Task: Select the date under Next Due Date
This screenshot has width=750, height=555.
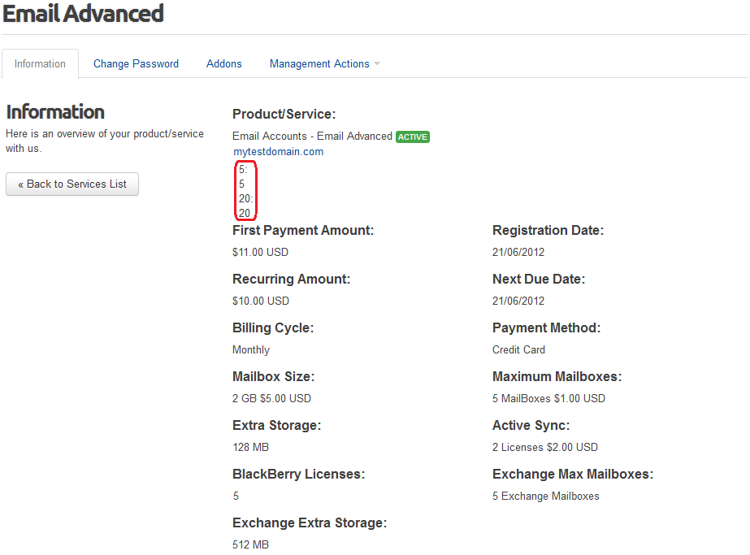Action: pos(518,301)
